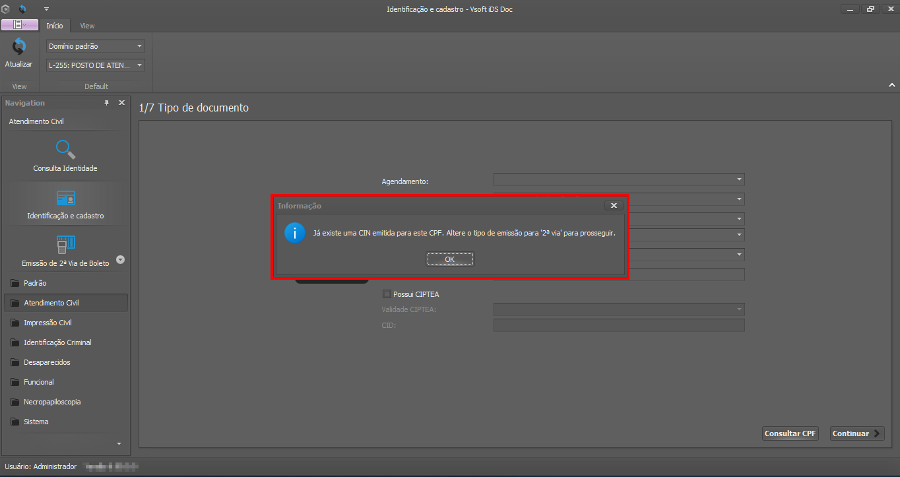
Task: Click the 'Agendamento:' label text
Action: tap(405, 181)
